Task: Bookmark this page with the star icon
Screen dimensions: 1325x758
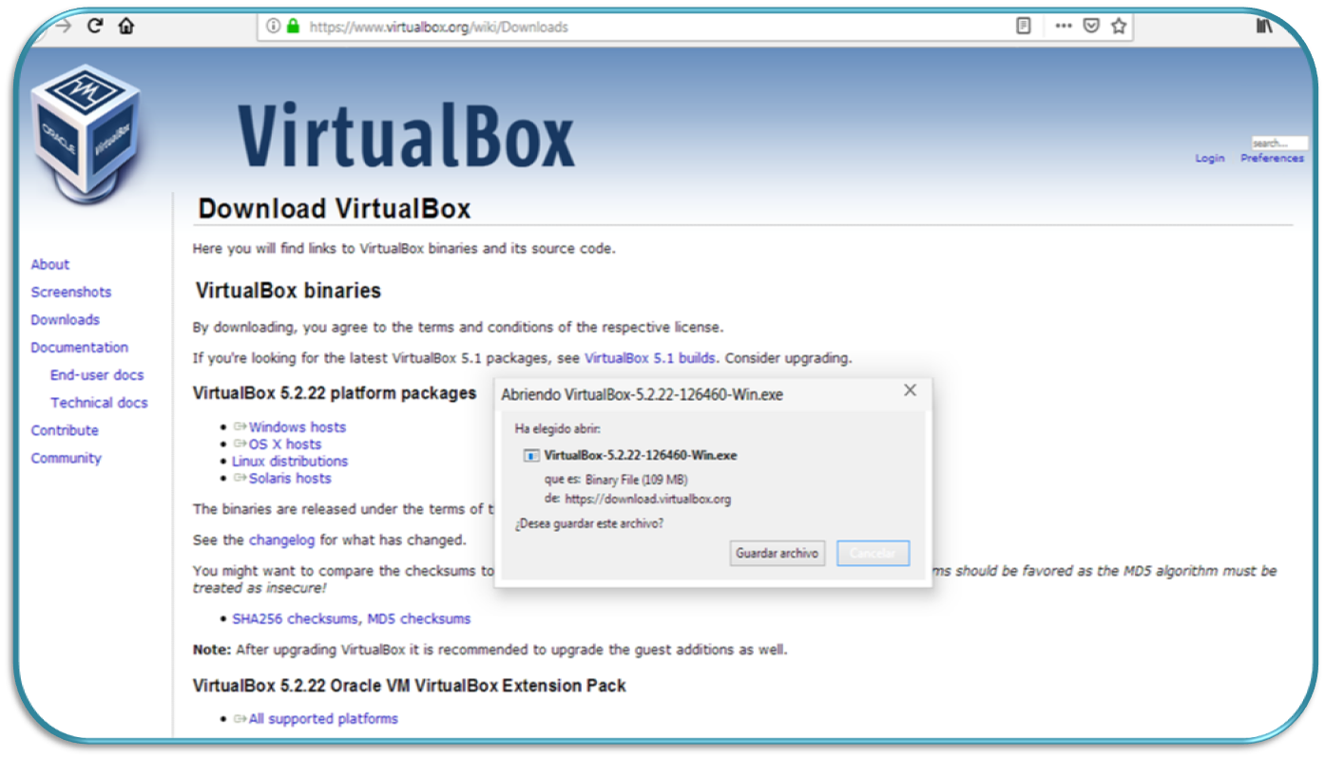Action: tap(1119, 27)
